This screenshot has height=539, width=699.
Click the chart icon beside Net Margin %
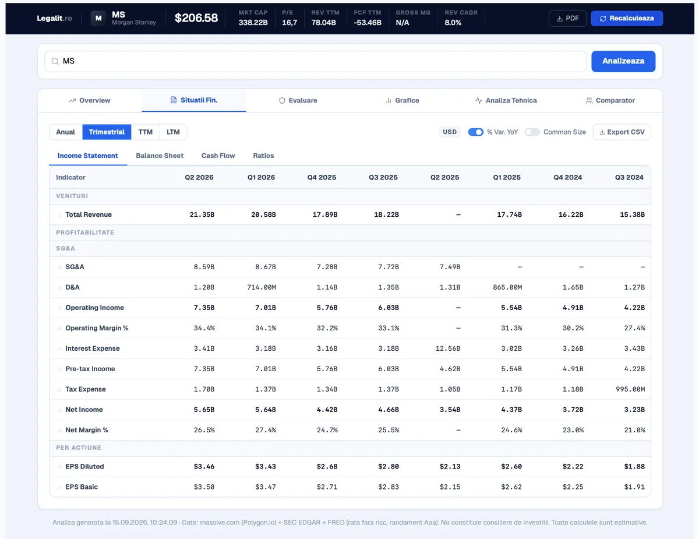tap(59, 431)
